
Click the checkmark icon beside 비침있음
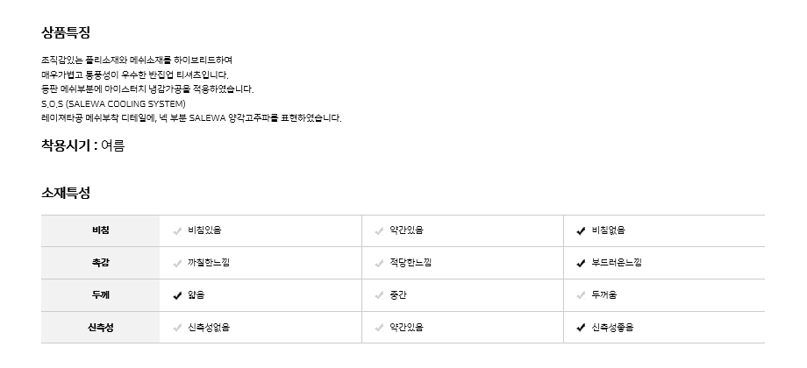coord(178,231)
